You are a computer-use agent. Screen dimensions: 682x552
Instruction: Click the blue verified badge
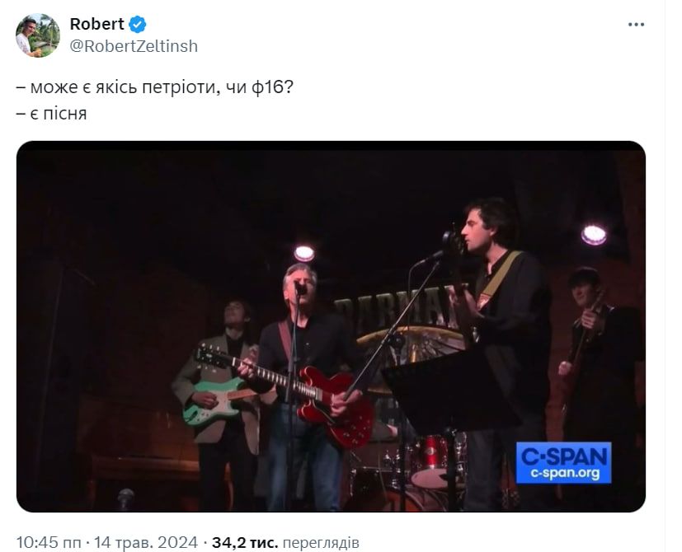[138, 25]
